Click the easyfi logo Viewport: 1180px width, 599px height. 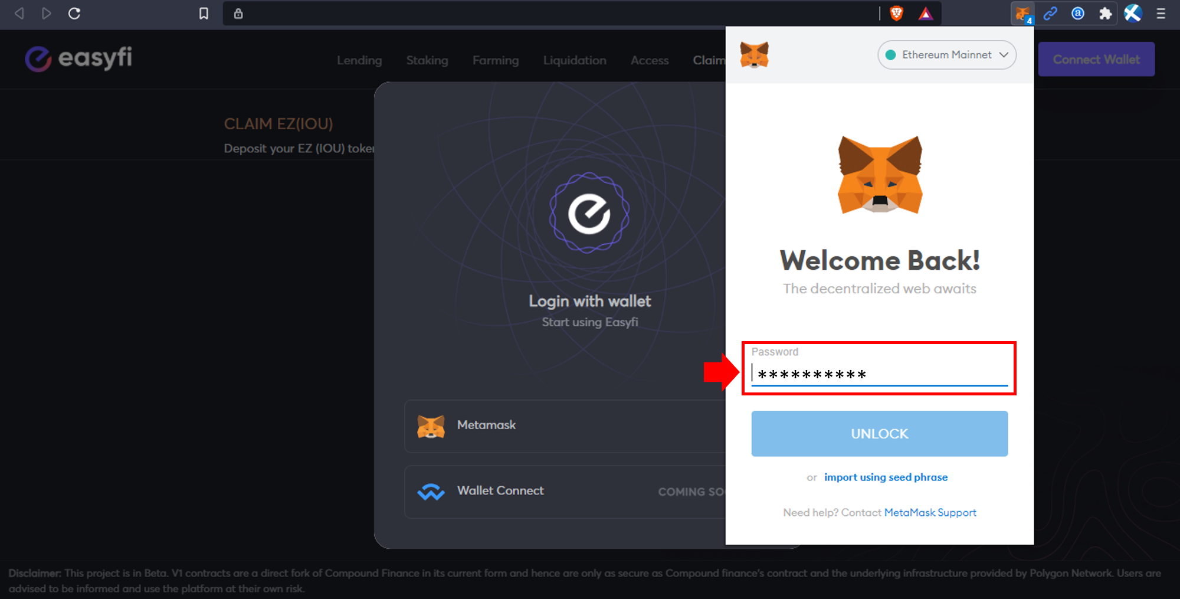(x=78, y=58)
